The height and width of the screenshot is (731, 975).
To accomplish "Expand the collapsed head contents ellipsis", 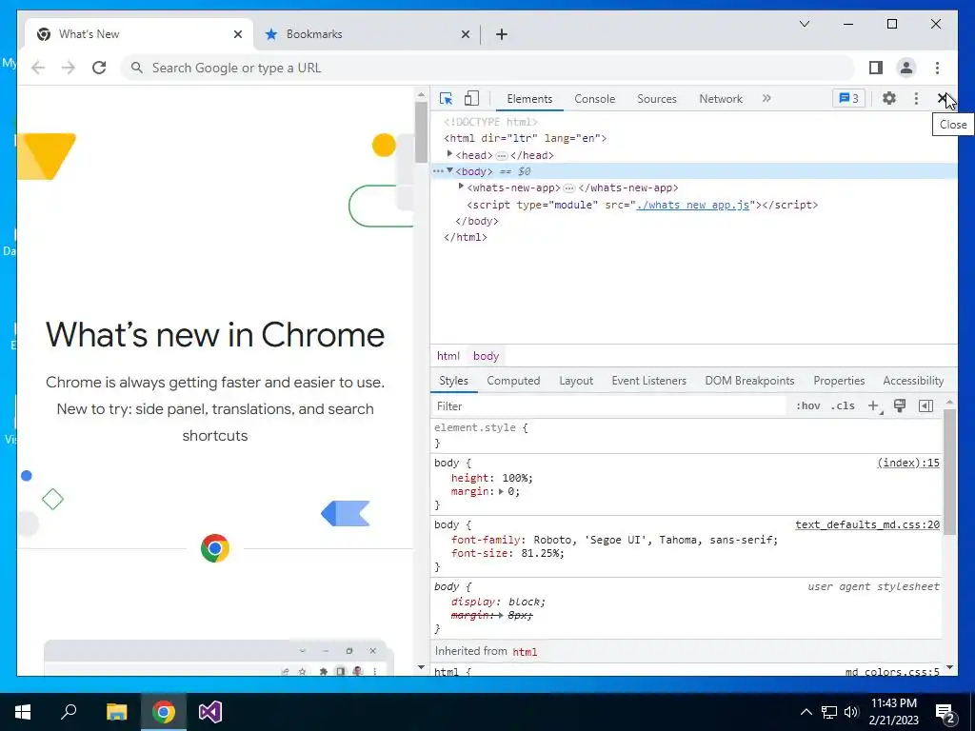I will [501, 155].
